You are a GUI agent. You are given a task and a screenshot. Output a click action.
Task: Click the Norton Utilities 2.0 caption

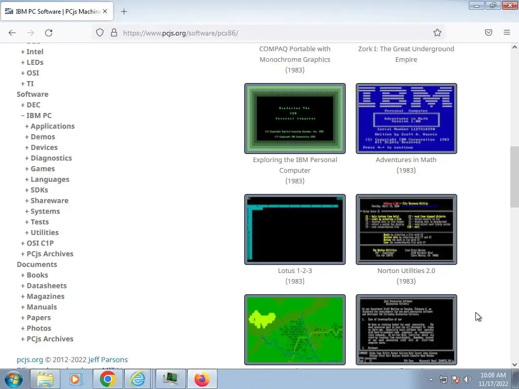(x=406, y=270)
